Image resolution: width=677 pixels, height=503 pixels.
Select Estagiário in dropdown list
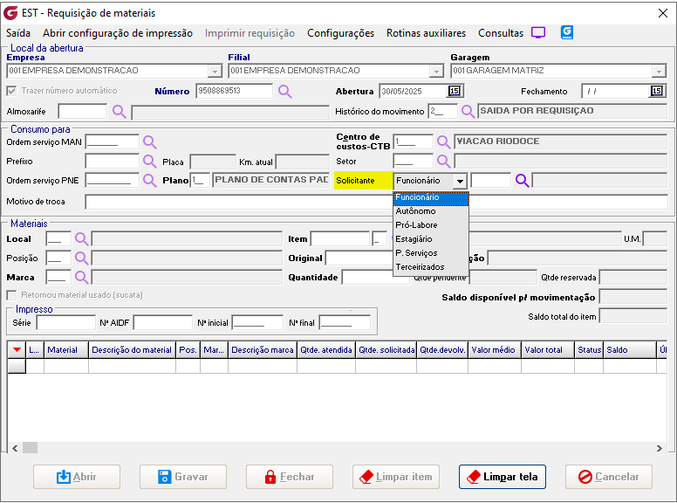click(x=431, y=239)
